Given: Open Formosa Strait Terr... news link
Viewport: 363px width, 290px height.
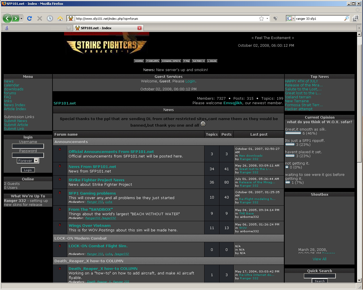Looking at the screenshot, I should click(304, 105).
